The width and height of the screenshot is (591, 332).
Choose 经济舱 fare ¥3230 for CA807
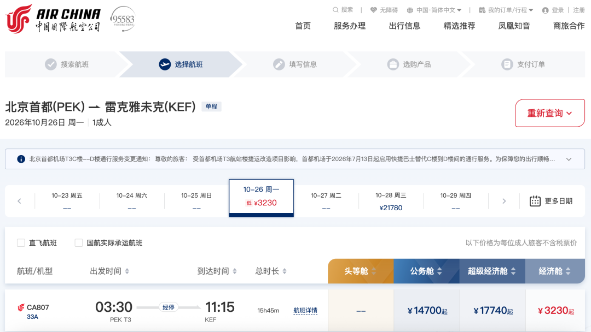tap(556, 311)
